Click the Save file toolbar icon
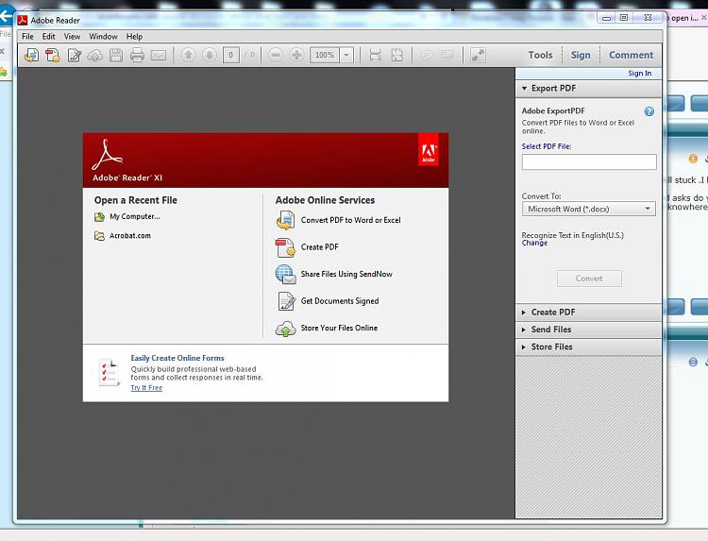 coord(116,55)
